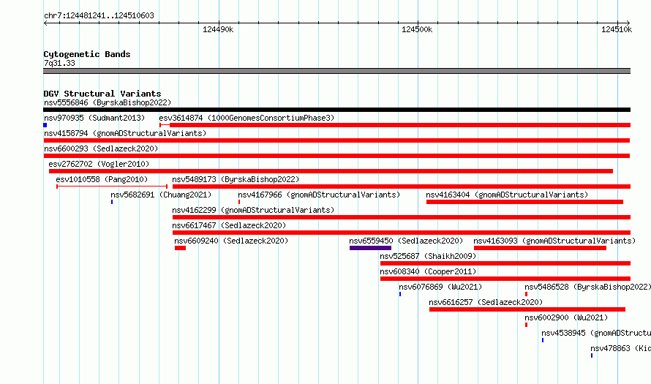Image resolution: width=651 pixels, height=384 pixels.
Task: Open the nsv478863 variant label
Action: click(621, 348)
